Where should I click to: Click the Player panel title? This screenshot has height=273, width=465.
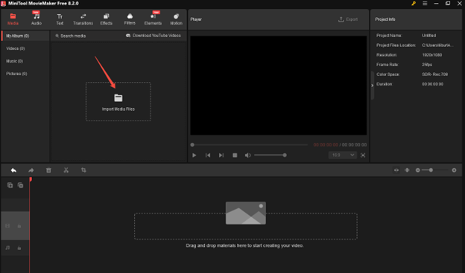(x=196, y=19)
